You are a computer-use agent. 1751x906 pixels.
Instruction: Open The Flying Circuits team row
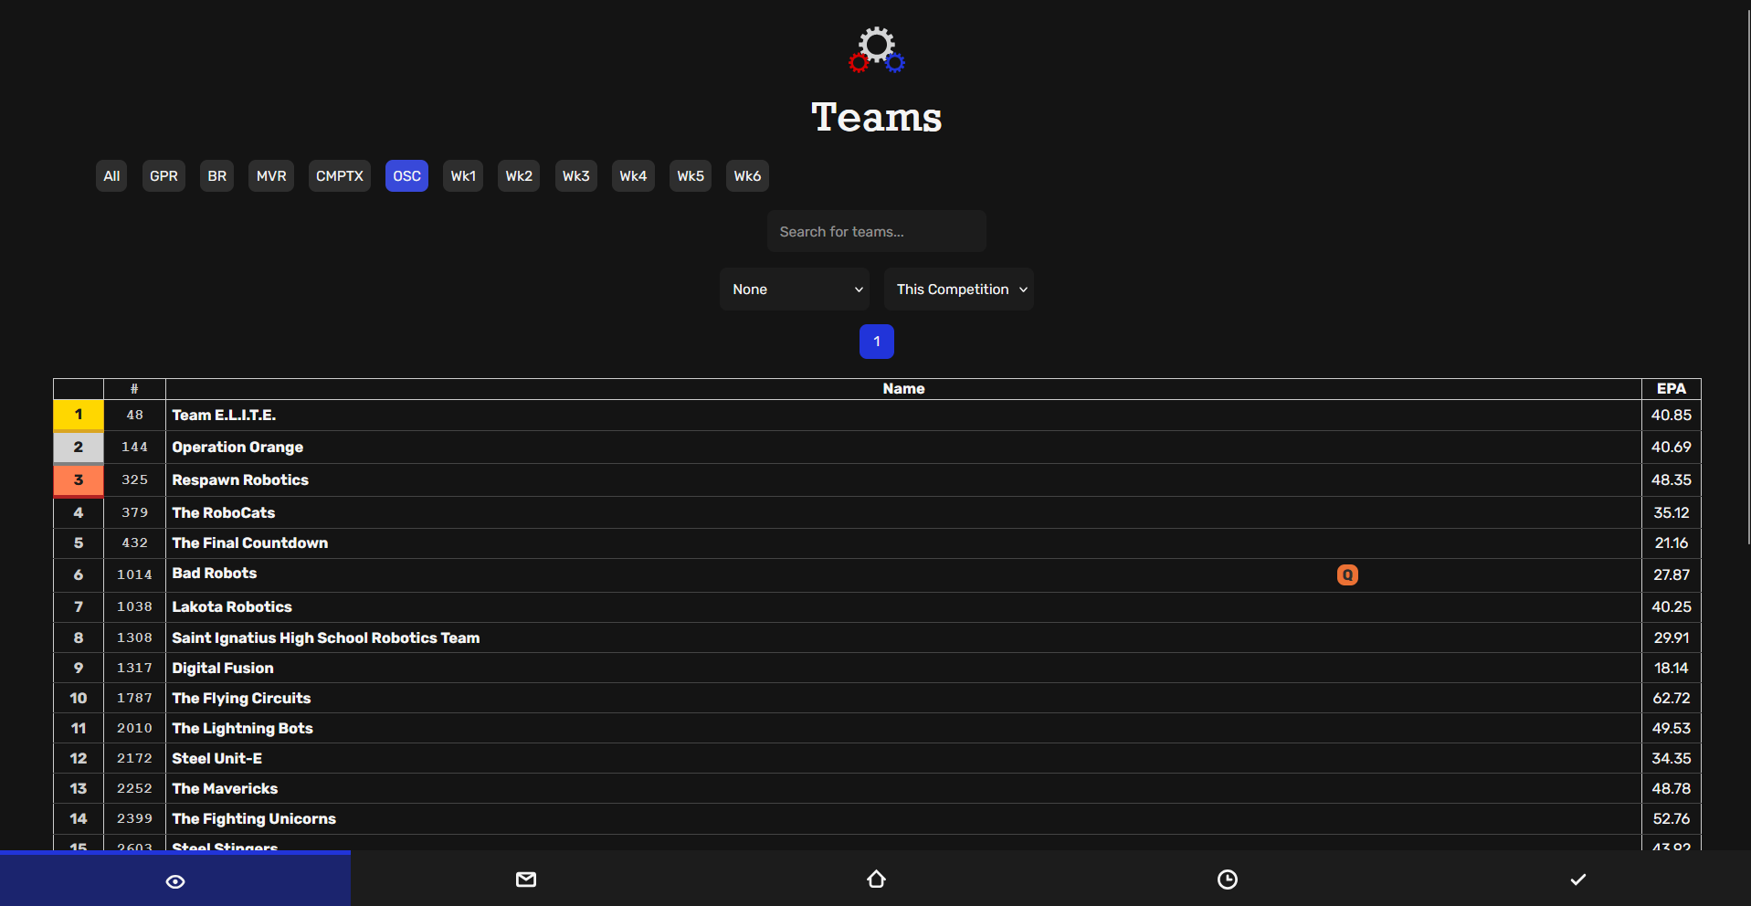(241, 699)
